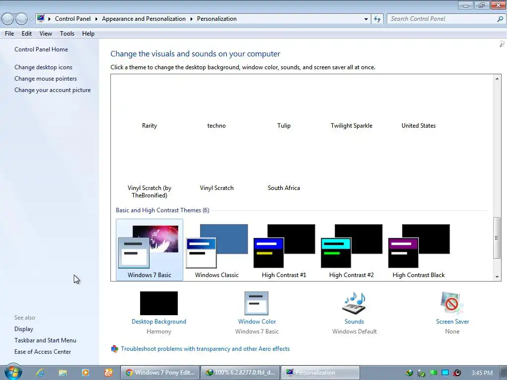Click the green flag tray icon
The height and width of the screenshot is (380, 507).
[x=433, y=373]
